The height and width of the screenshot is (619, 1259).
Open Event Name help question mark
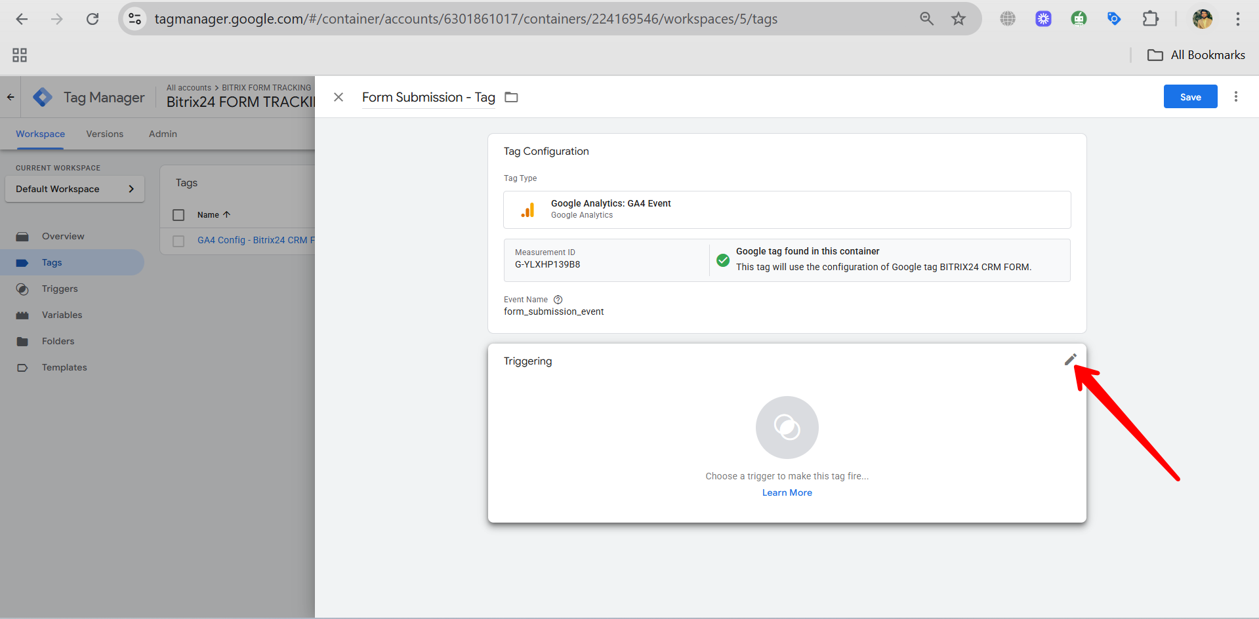(558, 300)
